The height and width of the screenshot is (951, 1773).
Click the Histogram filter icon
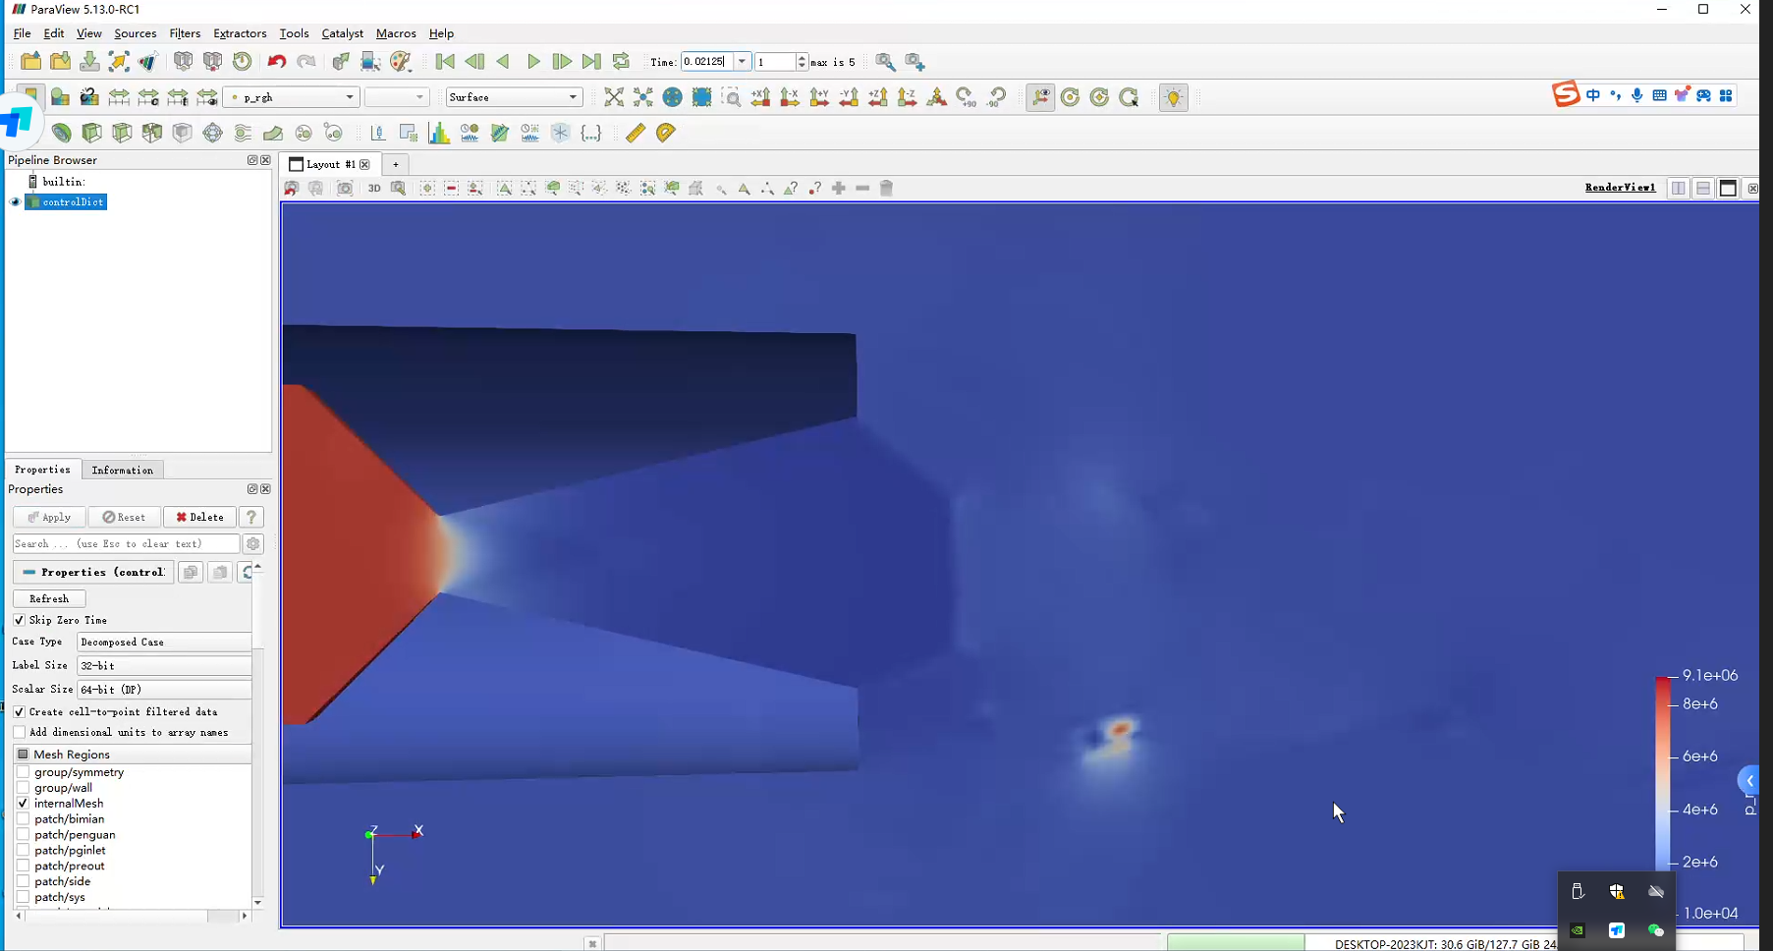[439, 133]
